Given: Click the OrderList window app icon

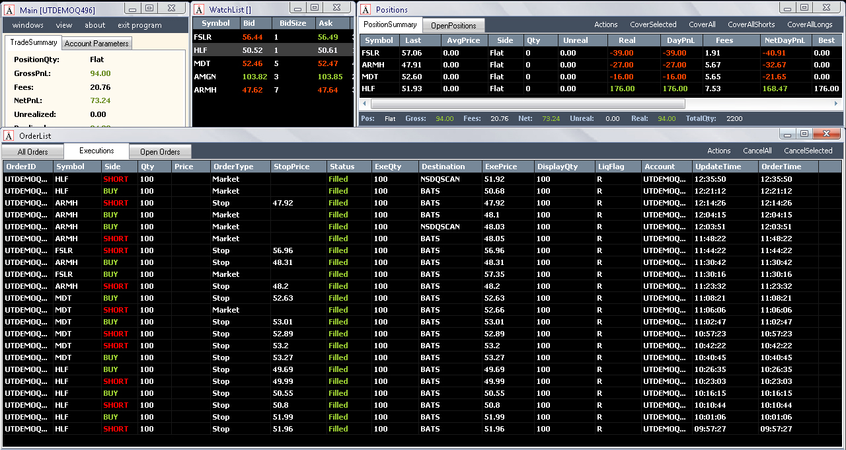Looking at the screenshot, I should click(9, 135).
